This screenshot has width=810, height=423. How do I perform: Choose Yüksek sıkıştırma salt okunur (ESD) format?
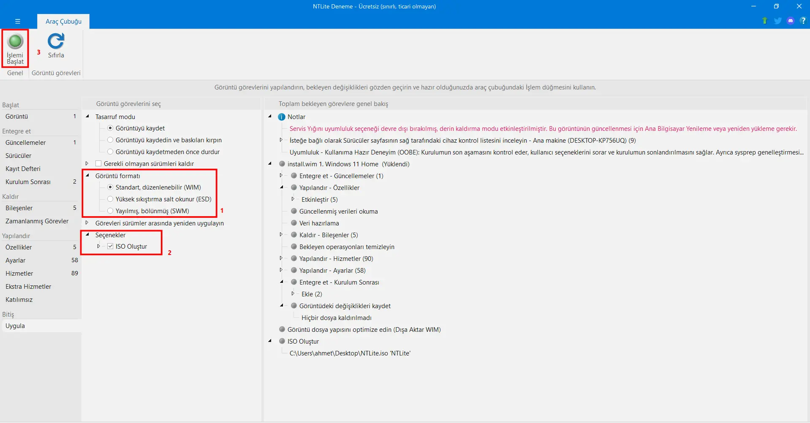click(110, 199)
